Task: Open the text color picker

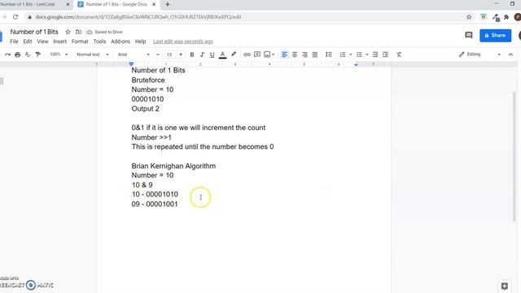Action: click(222, 55)
